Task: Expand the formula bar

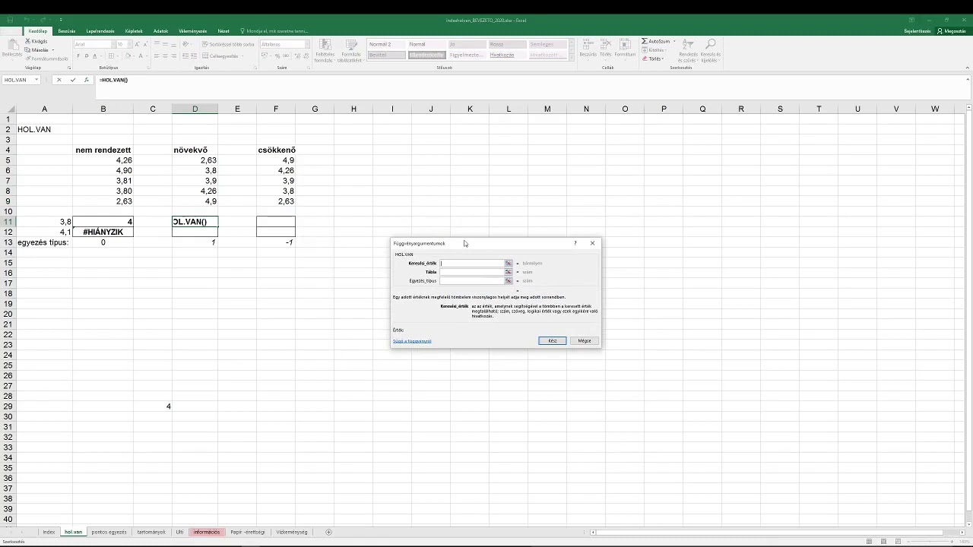Action: click(968, 80)
